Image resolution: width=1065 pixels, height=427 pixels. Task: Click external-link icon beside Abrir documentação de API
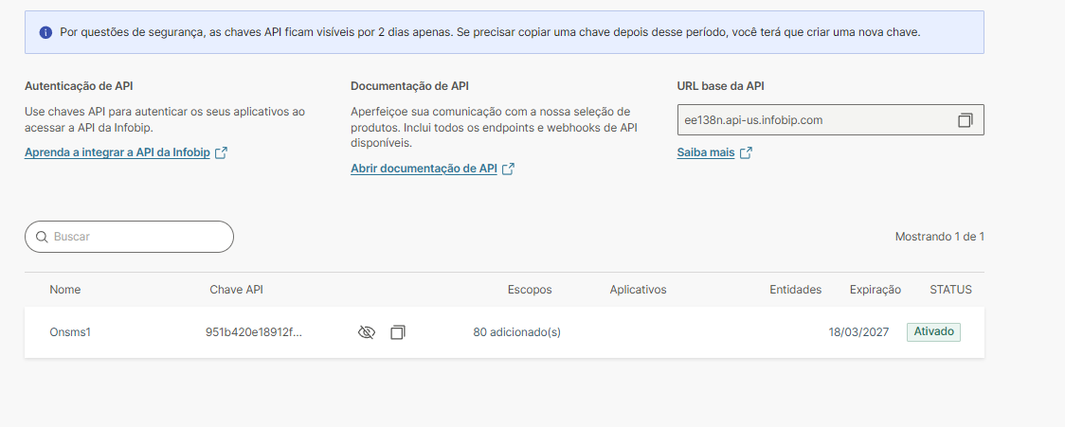pyautogui.click(x=508, y=169)
